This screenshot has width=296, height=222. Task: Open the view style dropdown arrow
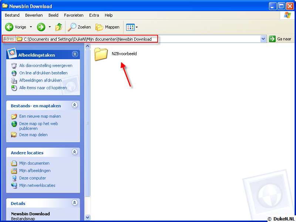[x=137, y=27]
